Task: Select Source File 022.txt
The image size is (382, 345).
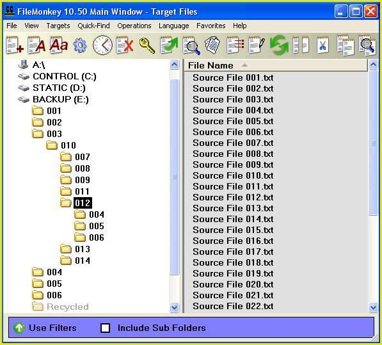Action: [x=233, y=306]
